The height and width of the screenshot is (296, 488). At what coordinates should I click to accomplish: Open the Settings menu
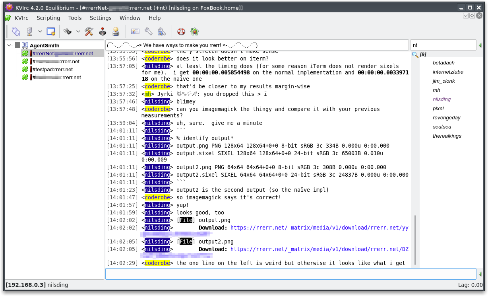point(101,18)
